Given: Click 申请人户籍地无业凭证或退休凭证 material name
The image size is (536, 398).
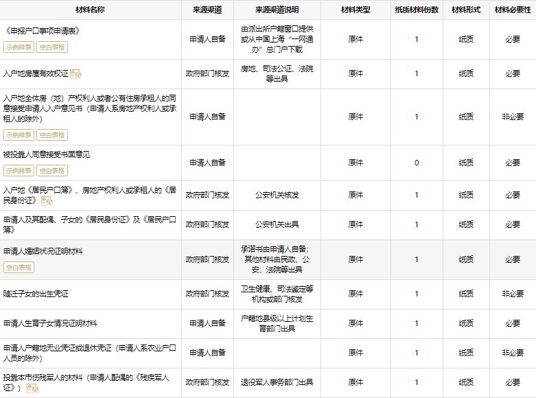Looking at the screenshot, I should click(x=90, y=353).
